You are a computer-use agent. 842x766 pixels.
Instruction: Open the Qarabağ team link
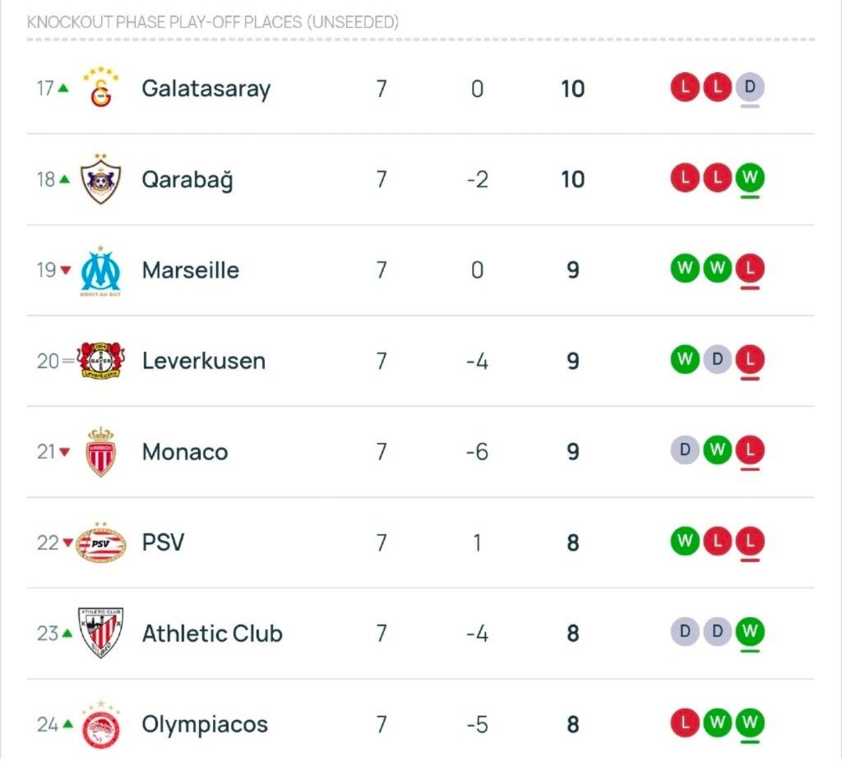[187, 180]
